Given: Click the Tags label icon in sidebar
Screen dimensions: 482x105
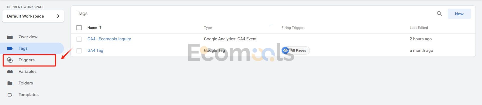Looking at the screenshot, I should tap(10, 48).
